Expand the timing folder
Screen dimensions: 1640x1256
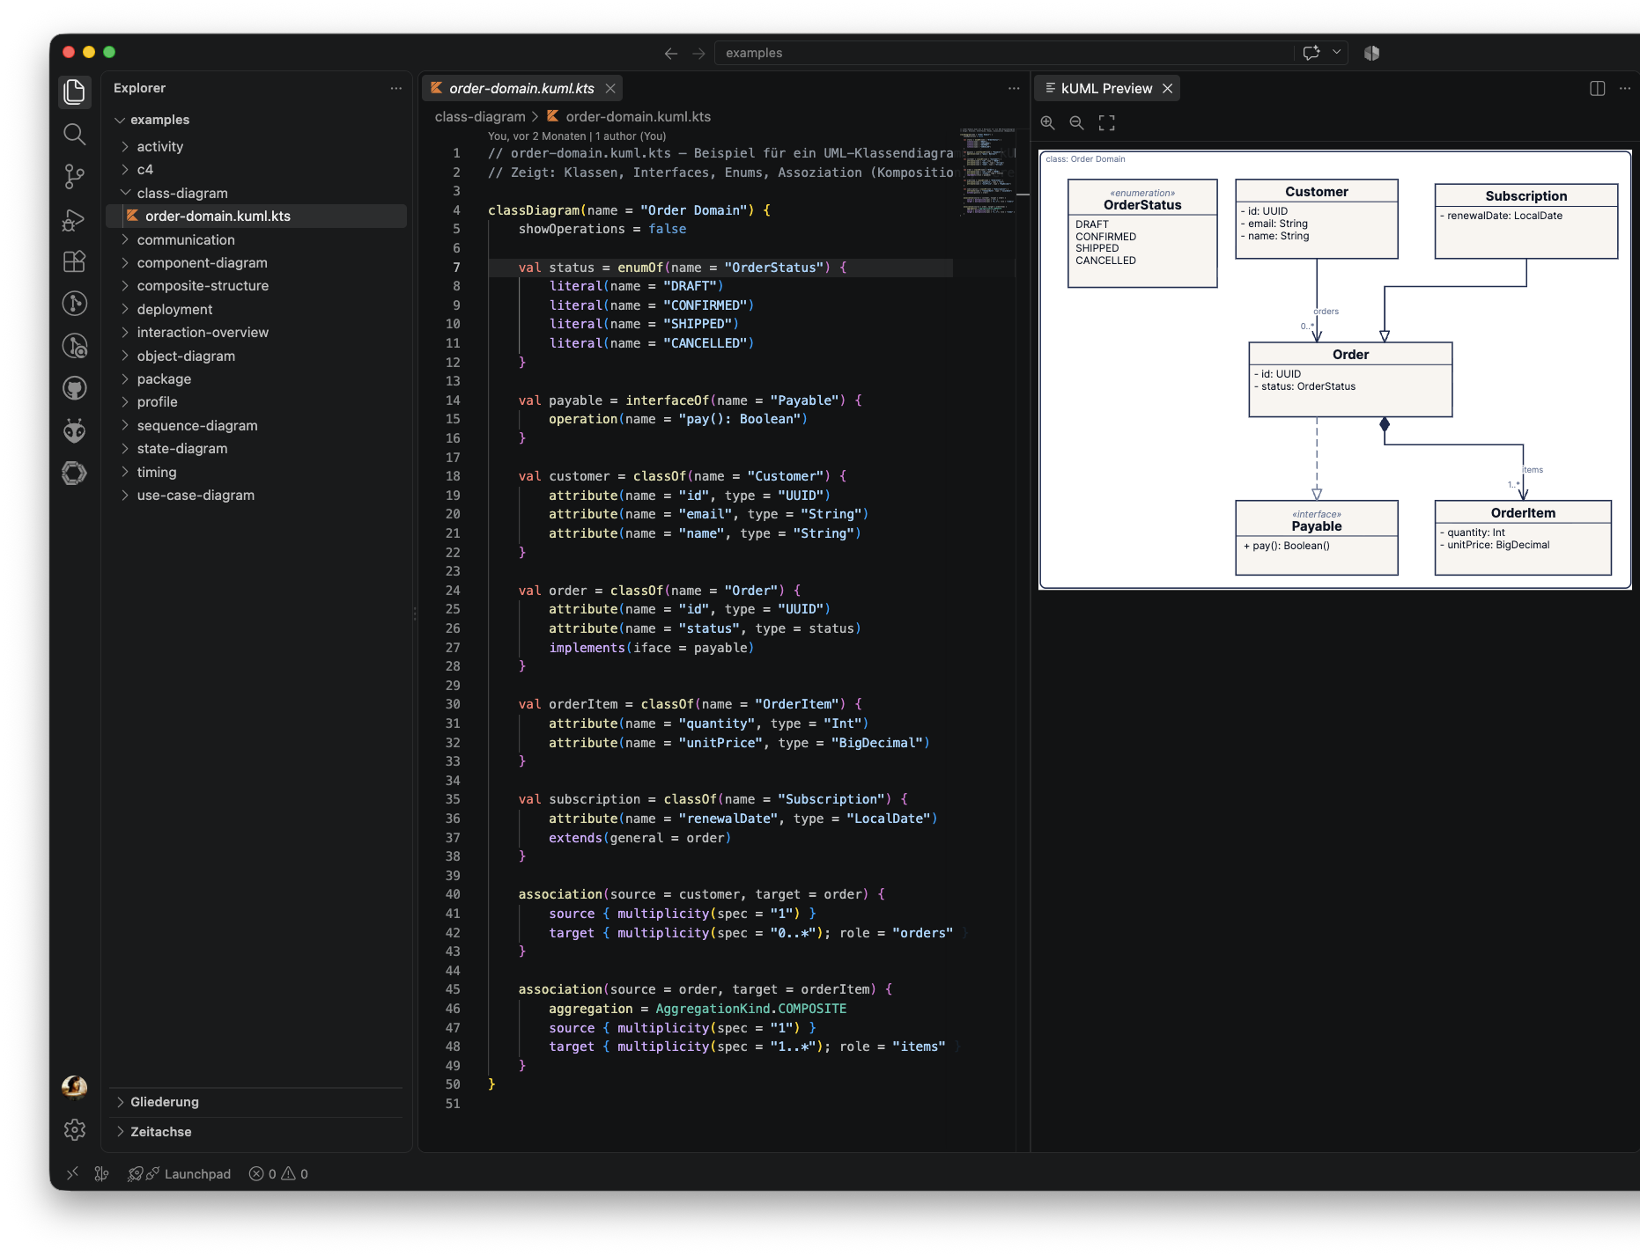256,472
